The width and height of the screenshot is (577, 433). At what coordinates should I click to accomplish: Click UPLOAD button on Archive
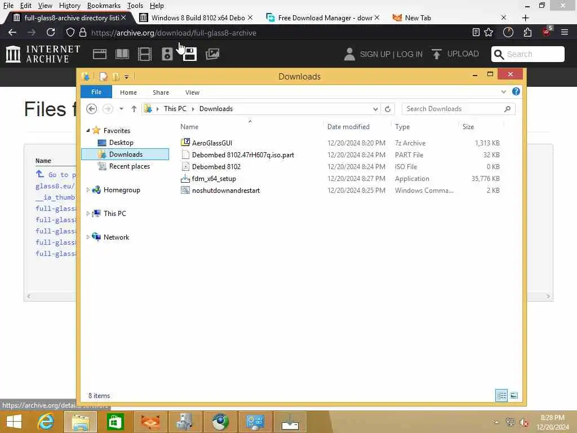coord(455,54)
